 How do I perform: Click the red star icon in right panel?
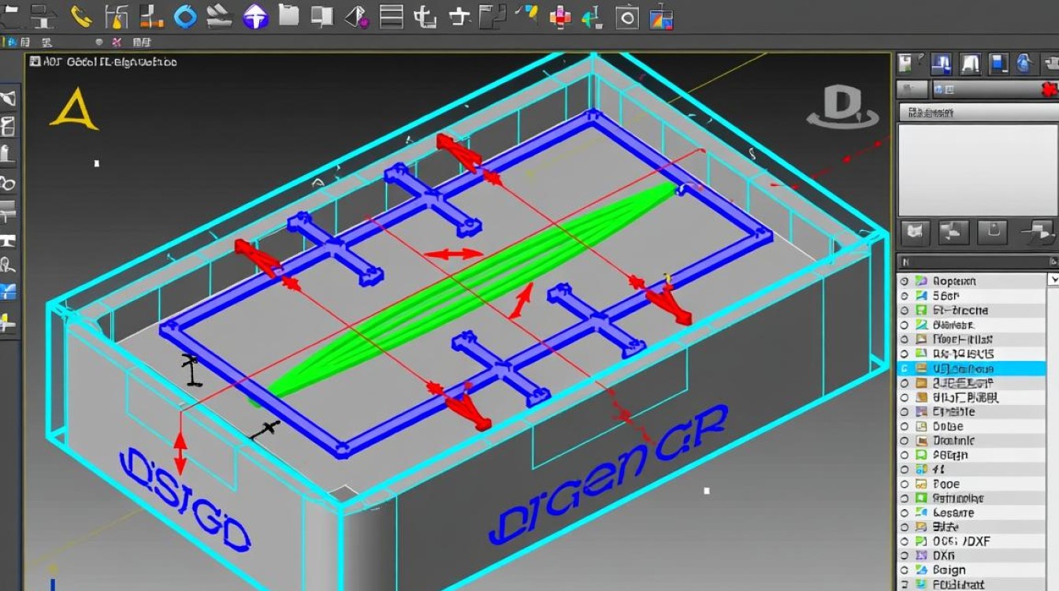pos(1050,89)
